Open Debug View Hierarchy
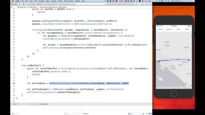This screenshot has width=205, height=115. pyautogui.click(x=30, y=104)
